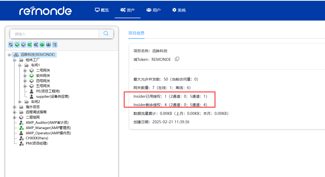This screenshot has height=177, width=325.
Task: Open the 概览 navigation tab
Action: (102, 10)
